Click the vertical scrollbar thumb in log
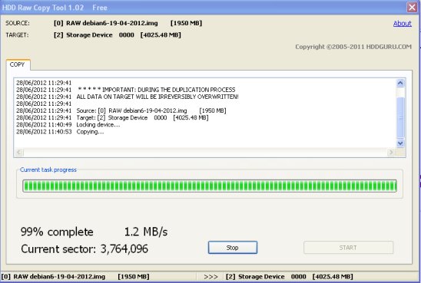Viewport: 421px width, 283px height. tap(400, 117)
